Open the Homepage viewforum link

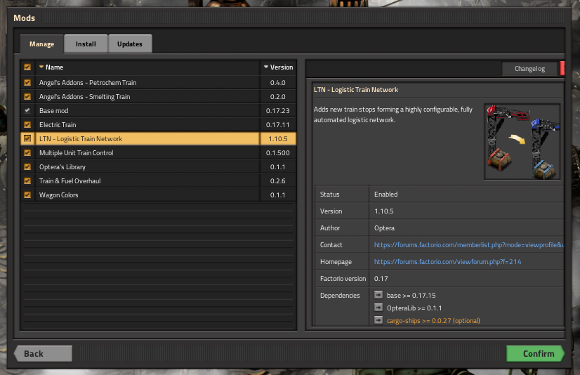point(447,262)
